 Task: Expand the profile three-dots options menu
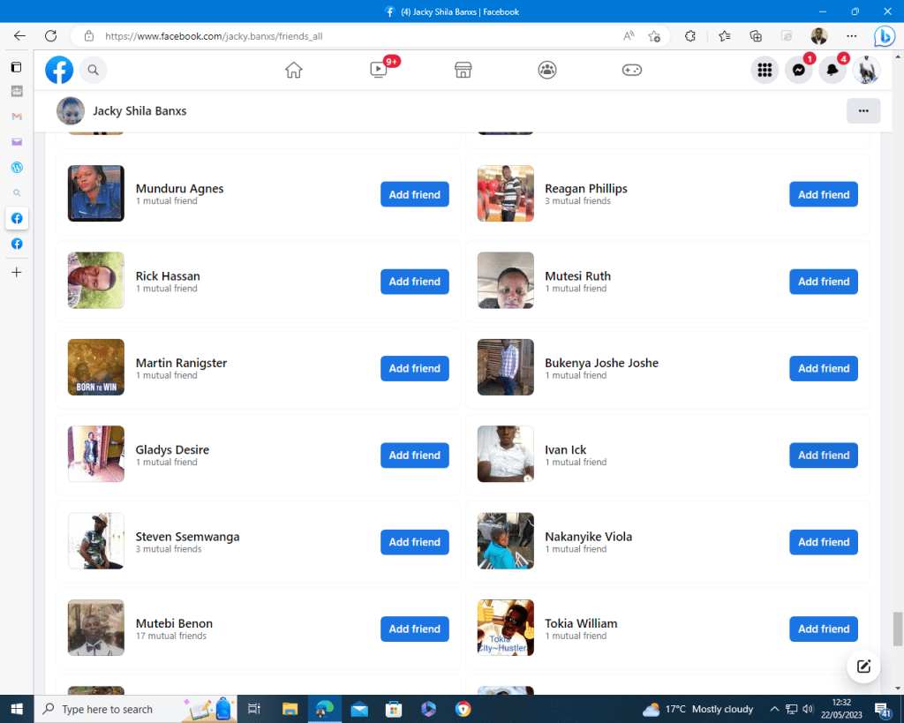(863, 111)
